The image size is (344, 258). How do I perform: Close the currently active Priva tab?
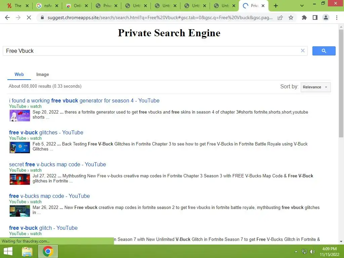pos(263,6)
